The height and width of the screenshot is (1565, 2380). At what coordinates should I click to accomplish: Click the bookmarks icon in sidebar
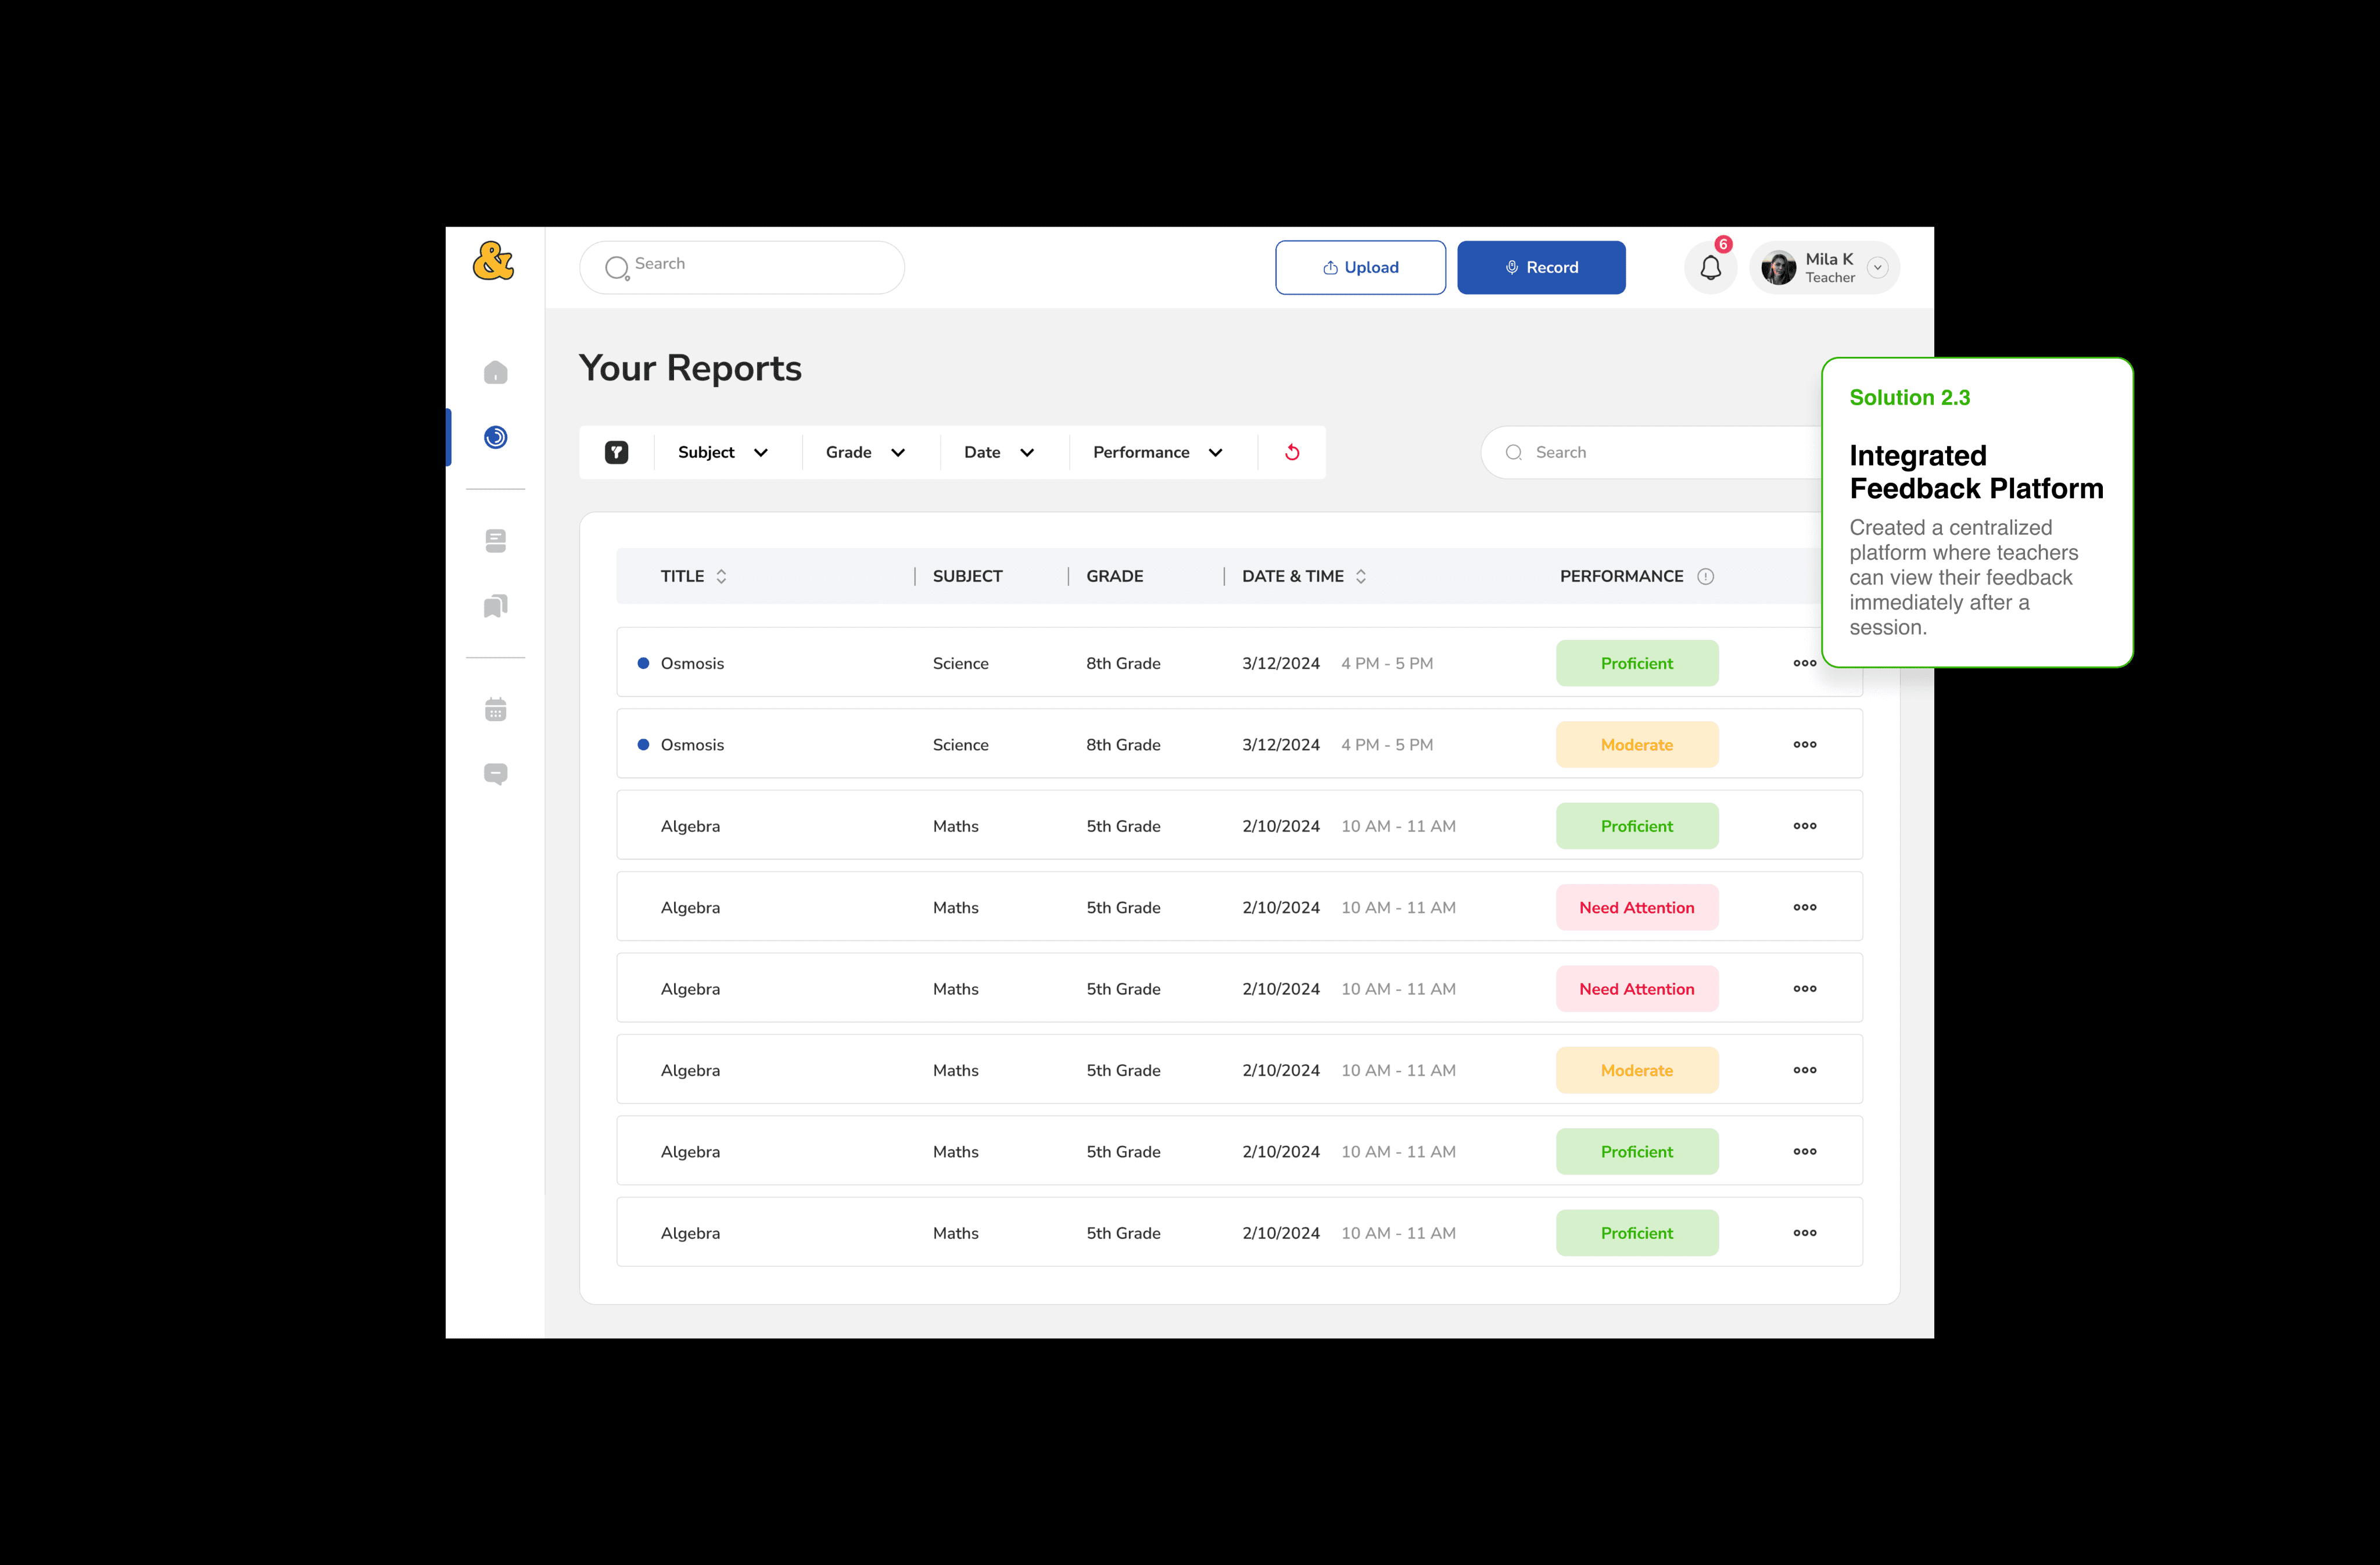495,606
